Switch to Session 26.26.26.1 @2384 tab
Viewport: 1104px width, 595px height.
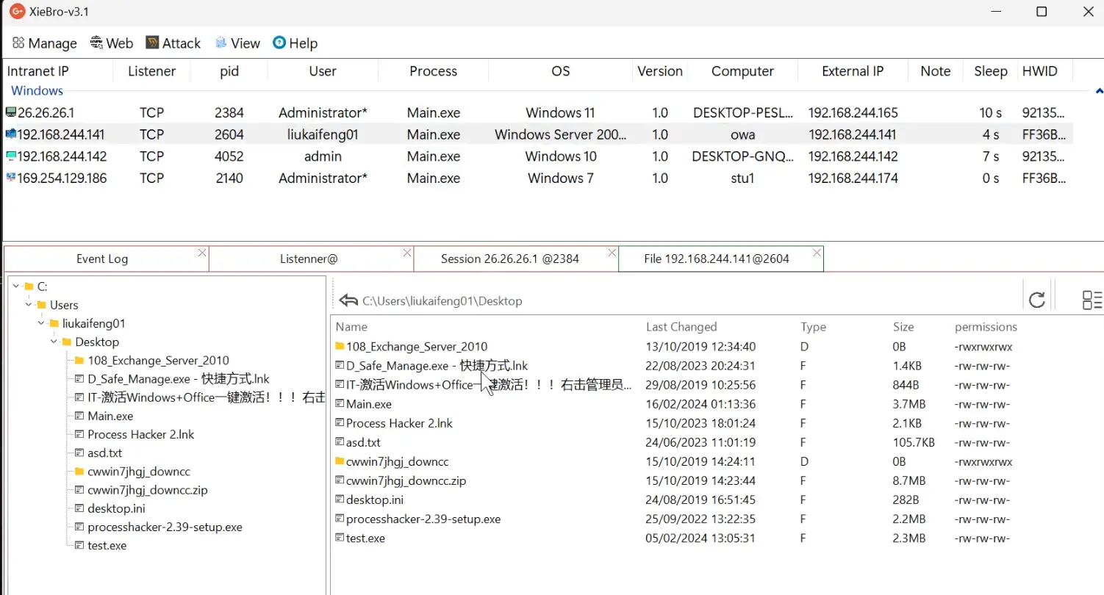(x=510, y=259)
